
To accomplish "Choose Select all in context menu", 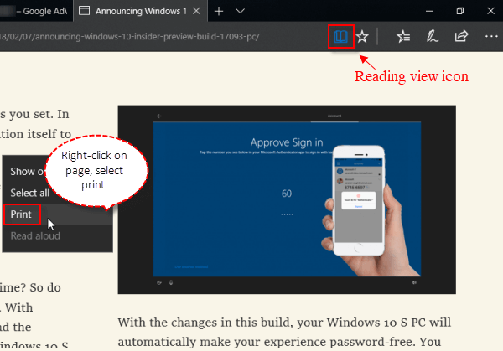I will [58, 193].
